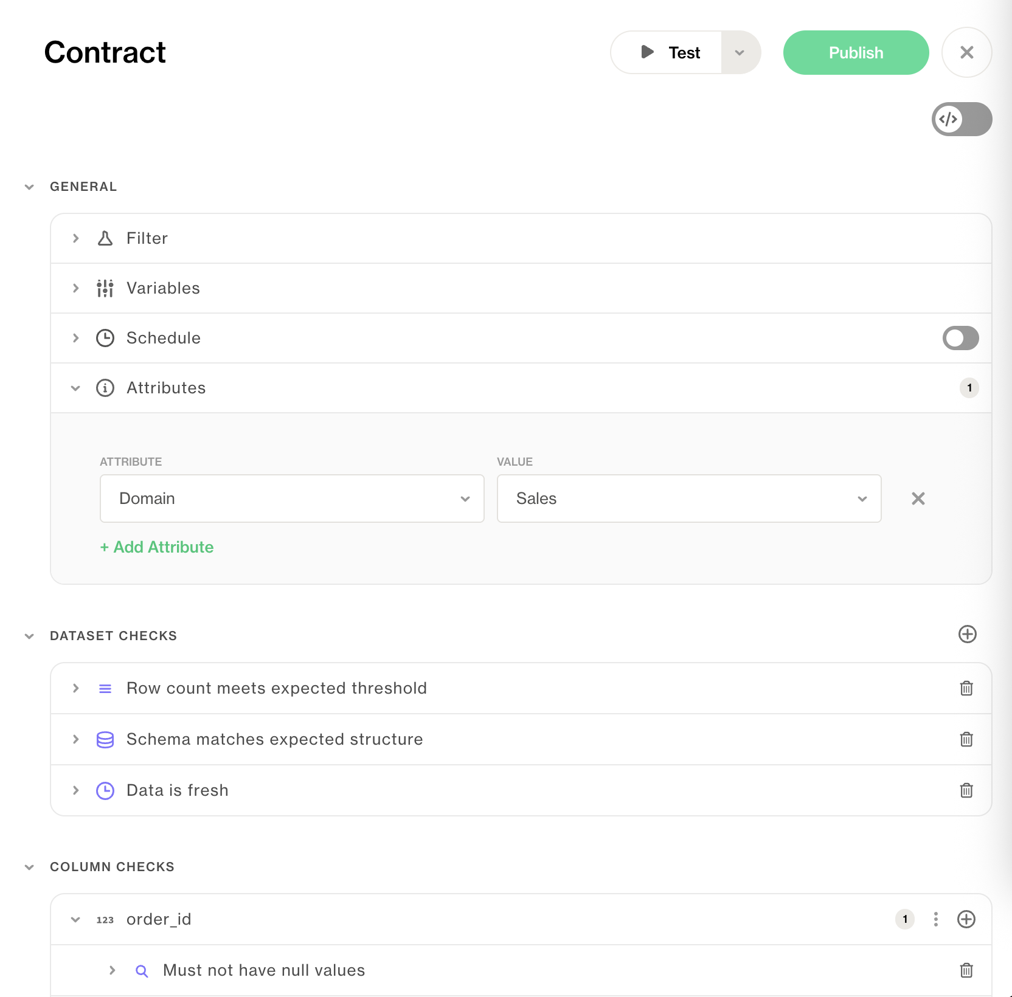The height and width of the screenshot is (997, 1012).
Task: Enable the Schedule toggle
Action: [x=960, y=338]
